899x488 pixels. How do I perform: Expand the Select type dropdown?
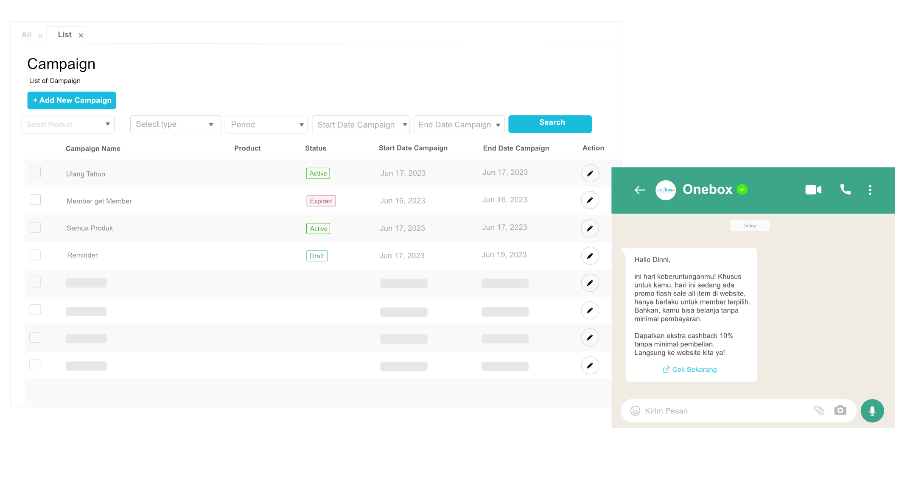175,124
